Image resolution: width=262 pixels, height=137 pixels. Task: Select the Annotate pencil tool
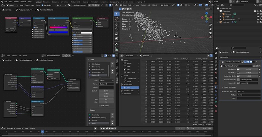[117, 44]
